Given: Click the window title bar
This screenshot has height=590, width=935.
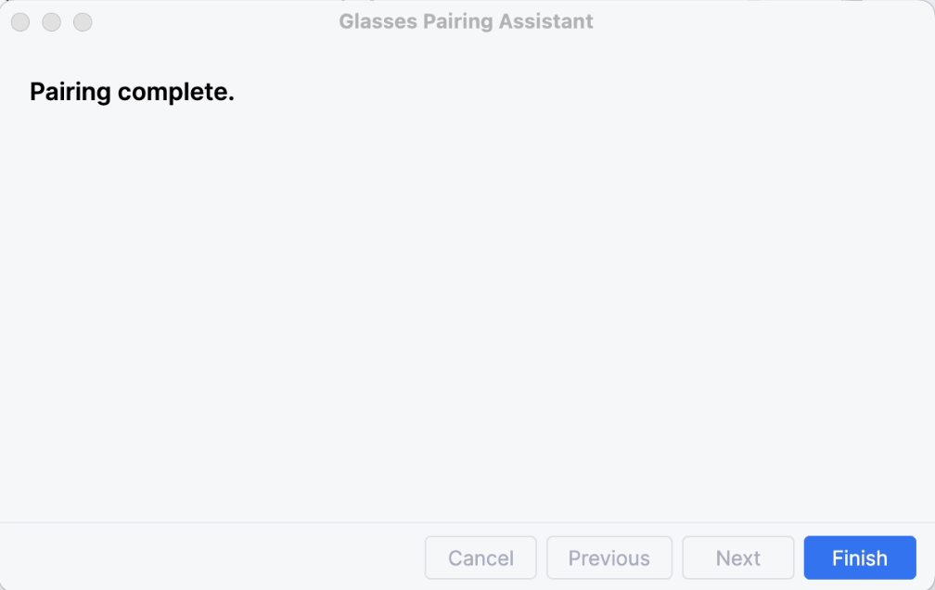Looking at the screenshot, I should point(278,20).
